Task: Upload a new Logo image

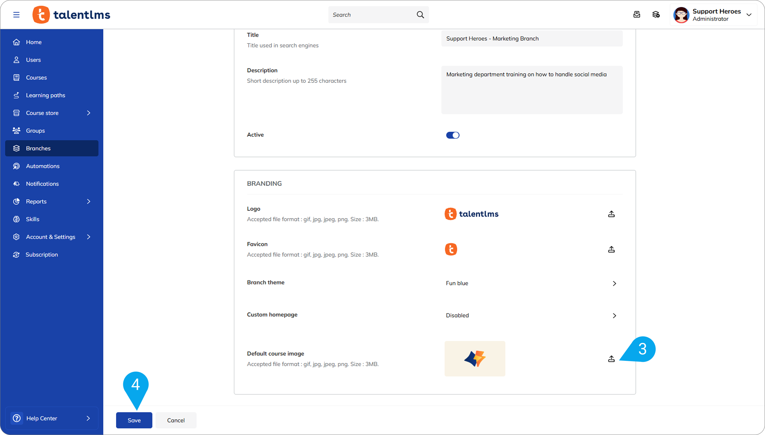Action: pos(611,214)
